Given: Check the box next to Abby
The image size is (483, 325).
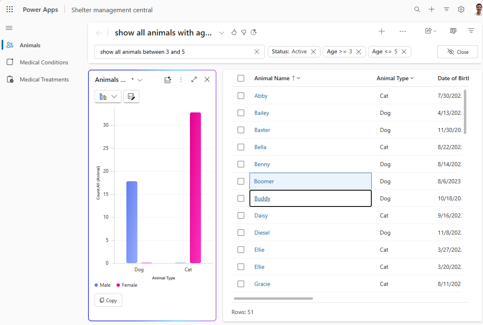Looking at the screenshot, I should tap(241, 96).
